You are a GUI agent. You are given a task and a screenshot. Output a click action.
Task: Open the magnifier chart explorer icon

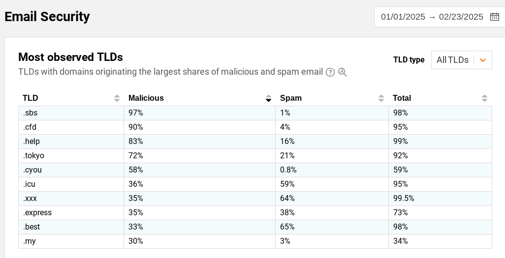343,72
